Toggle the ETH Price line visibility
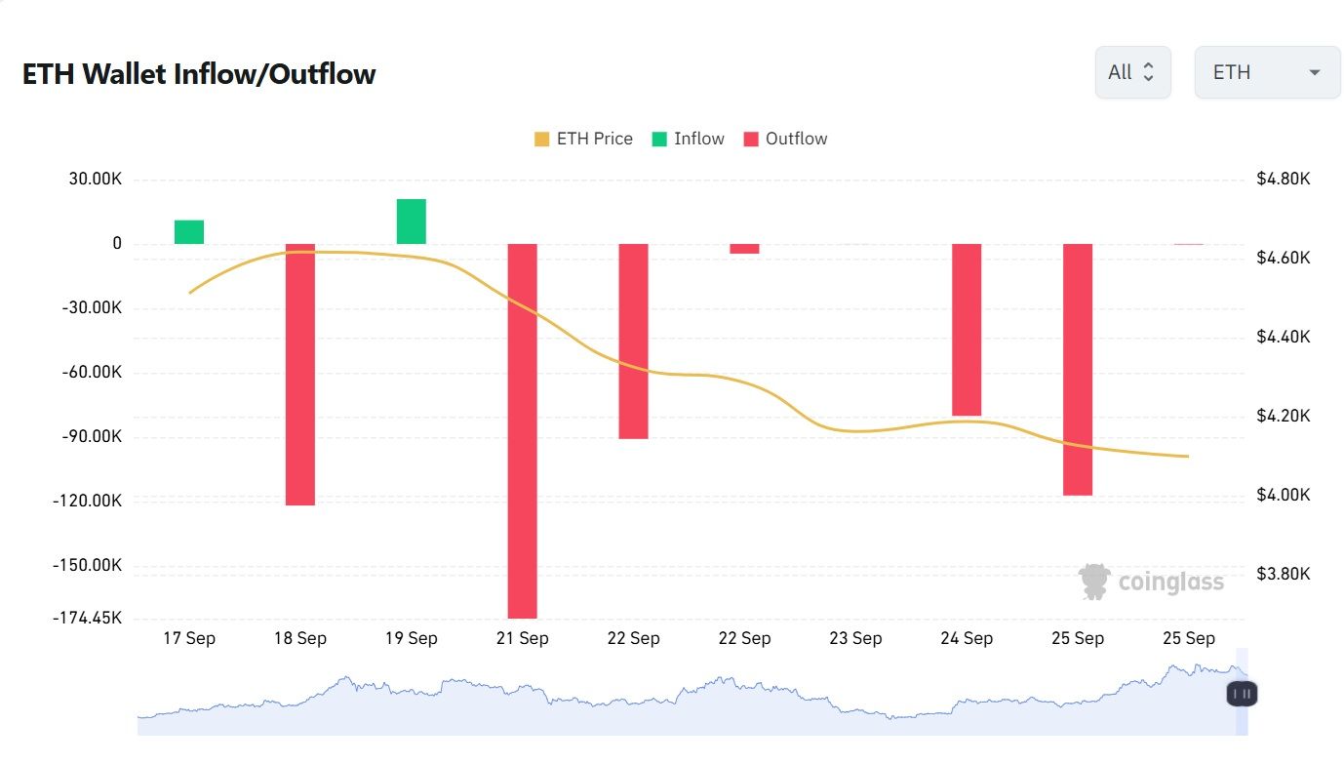 tap(582, 138)
